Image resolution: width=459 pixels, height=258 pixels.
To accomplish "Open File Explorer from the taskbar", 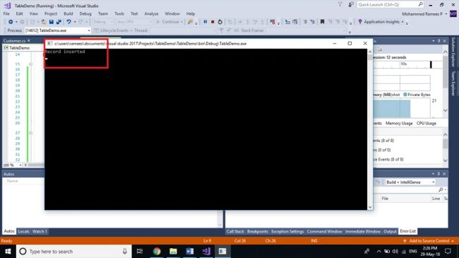I will 173,251.
